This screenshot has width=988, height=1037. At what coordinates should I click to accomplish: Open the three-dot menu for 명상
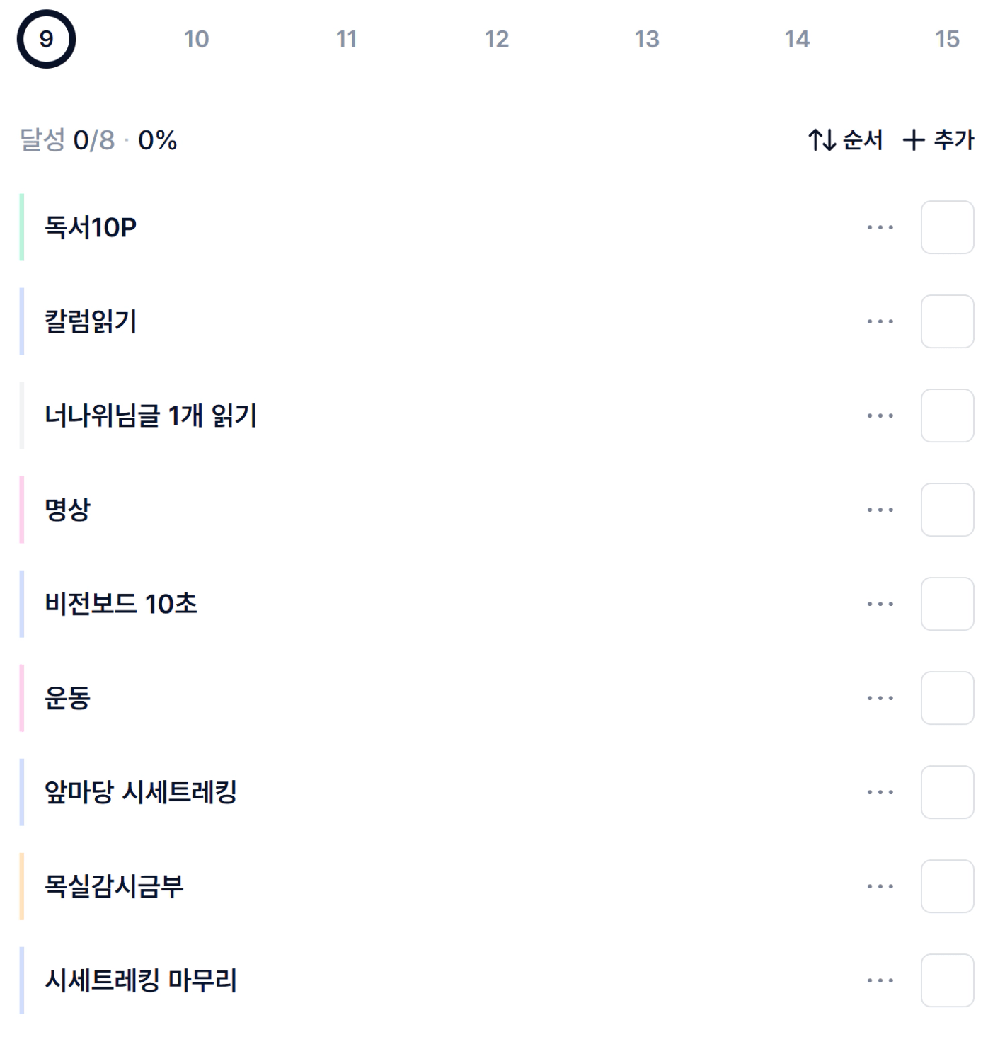[880, 510]
